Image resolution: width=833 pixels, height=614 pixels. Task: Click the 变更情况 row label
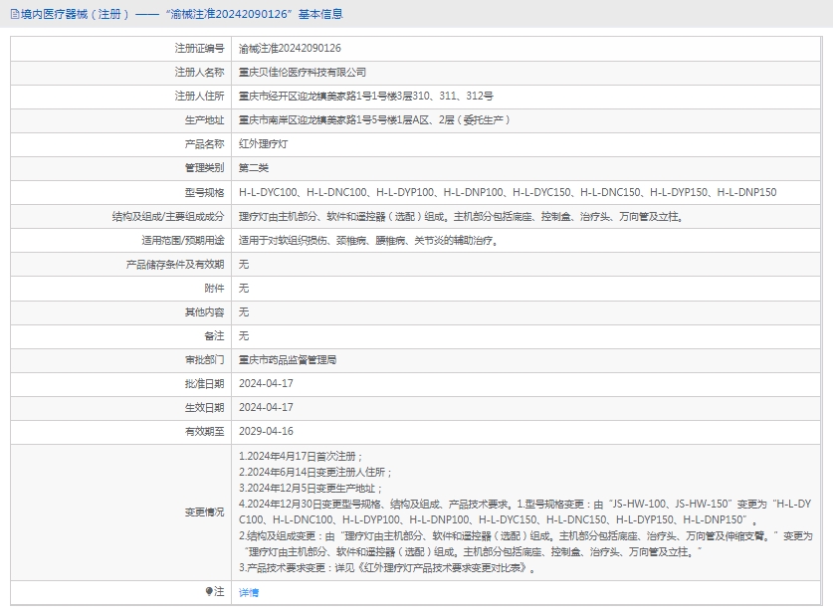pyautogui.click(x=204, y=512)
